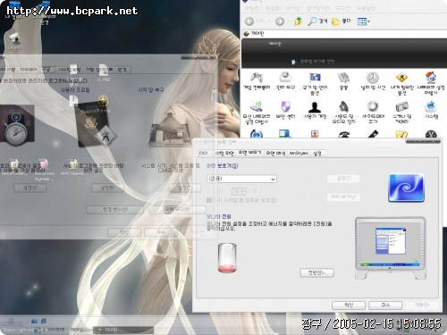Open the screen saver (없음) dropdown
The height and width of the screenshot is (335, 447).
coord(241,179)
